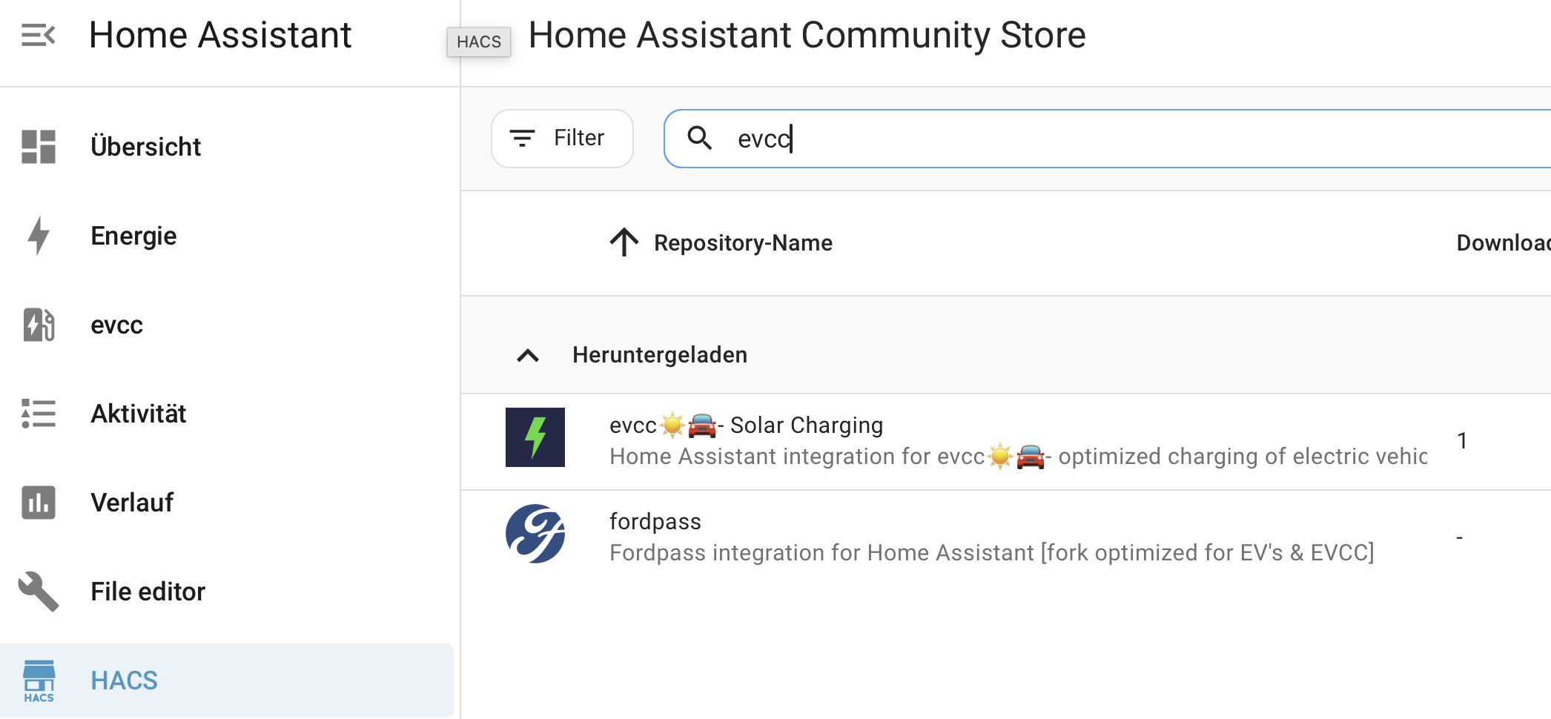
Task: Click the Übersicht dashboard icon
Action: point(39,147)
